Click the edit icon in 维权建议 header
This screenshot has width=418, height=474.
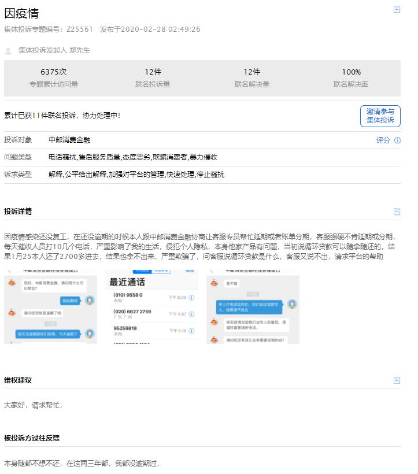coord(397,380)
